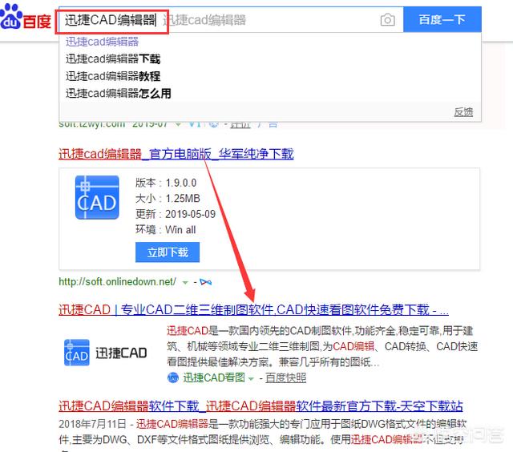The image size is (513, 452).
Task: Expand dropdown arrow after 迅捷CAD看图
Action: 251,379
